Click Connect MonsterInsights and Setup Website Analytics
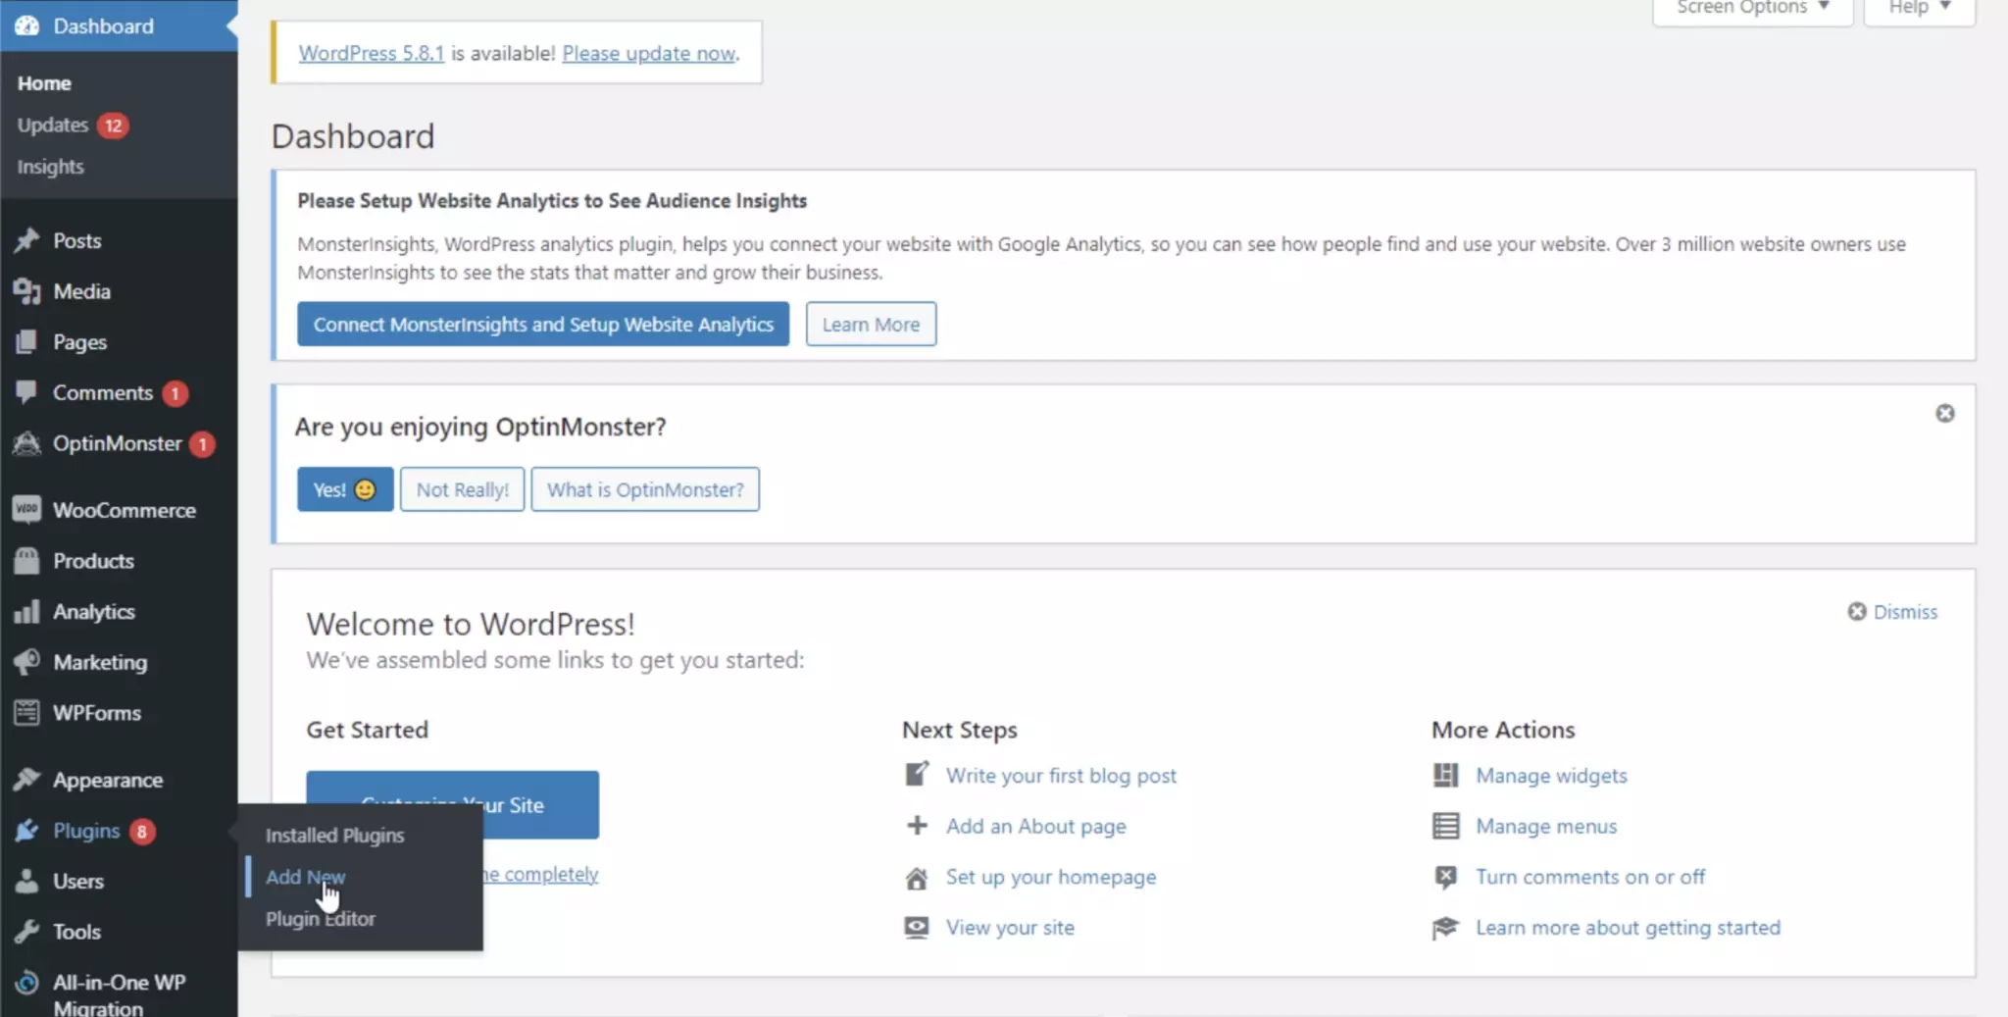 pos(543,324)
